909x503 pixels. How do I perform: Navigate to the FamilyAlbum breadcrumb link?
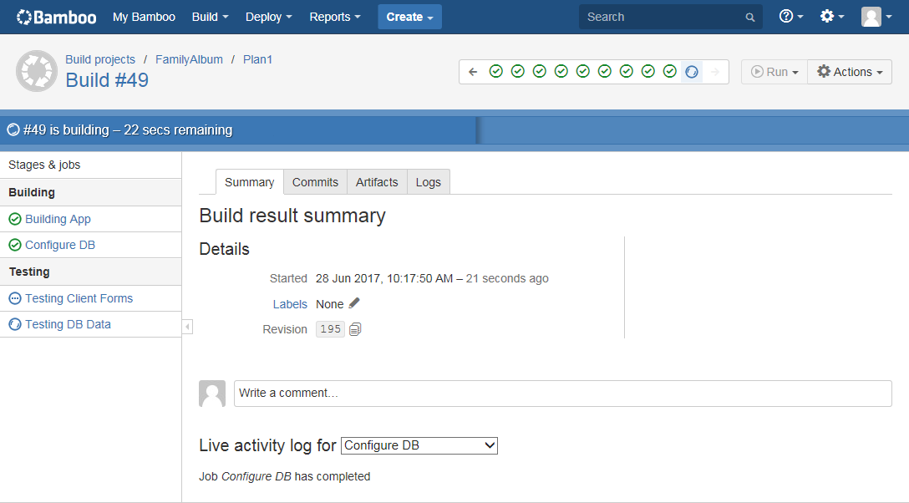tap(190, 59)
